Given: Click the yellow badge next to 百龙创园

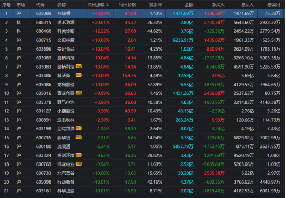Looking at the screenshot, I should [x=78, y=93].
